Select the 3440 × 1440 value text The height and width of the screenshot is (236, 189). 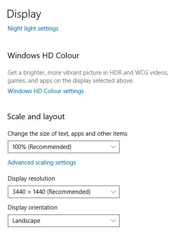pyautogui.click(x=29, y=192)
